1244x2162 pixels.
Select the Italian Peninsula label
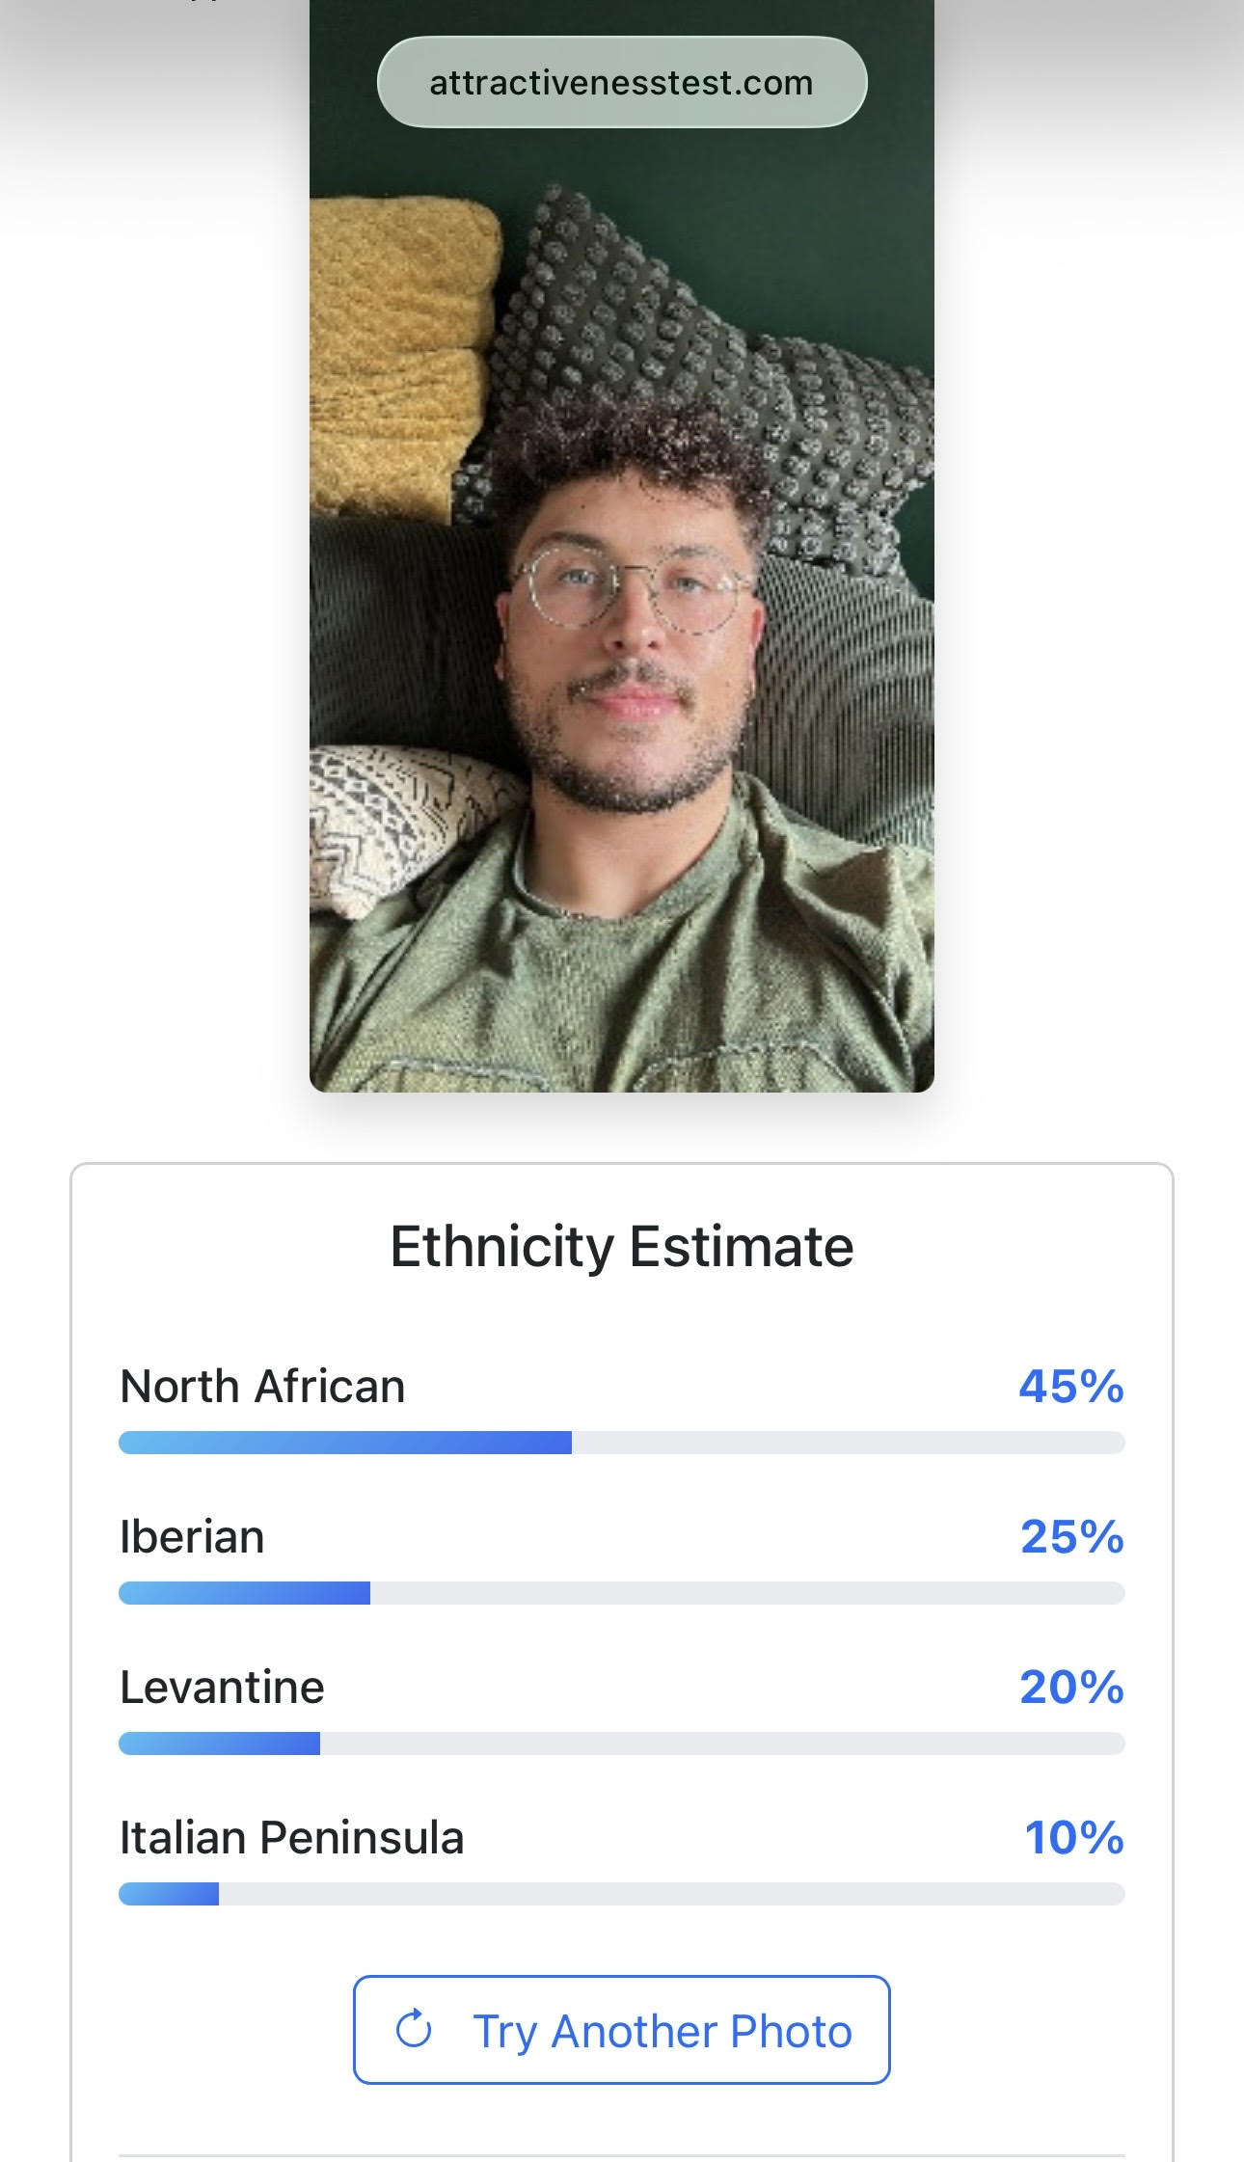[291, 1838]
